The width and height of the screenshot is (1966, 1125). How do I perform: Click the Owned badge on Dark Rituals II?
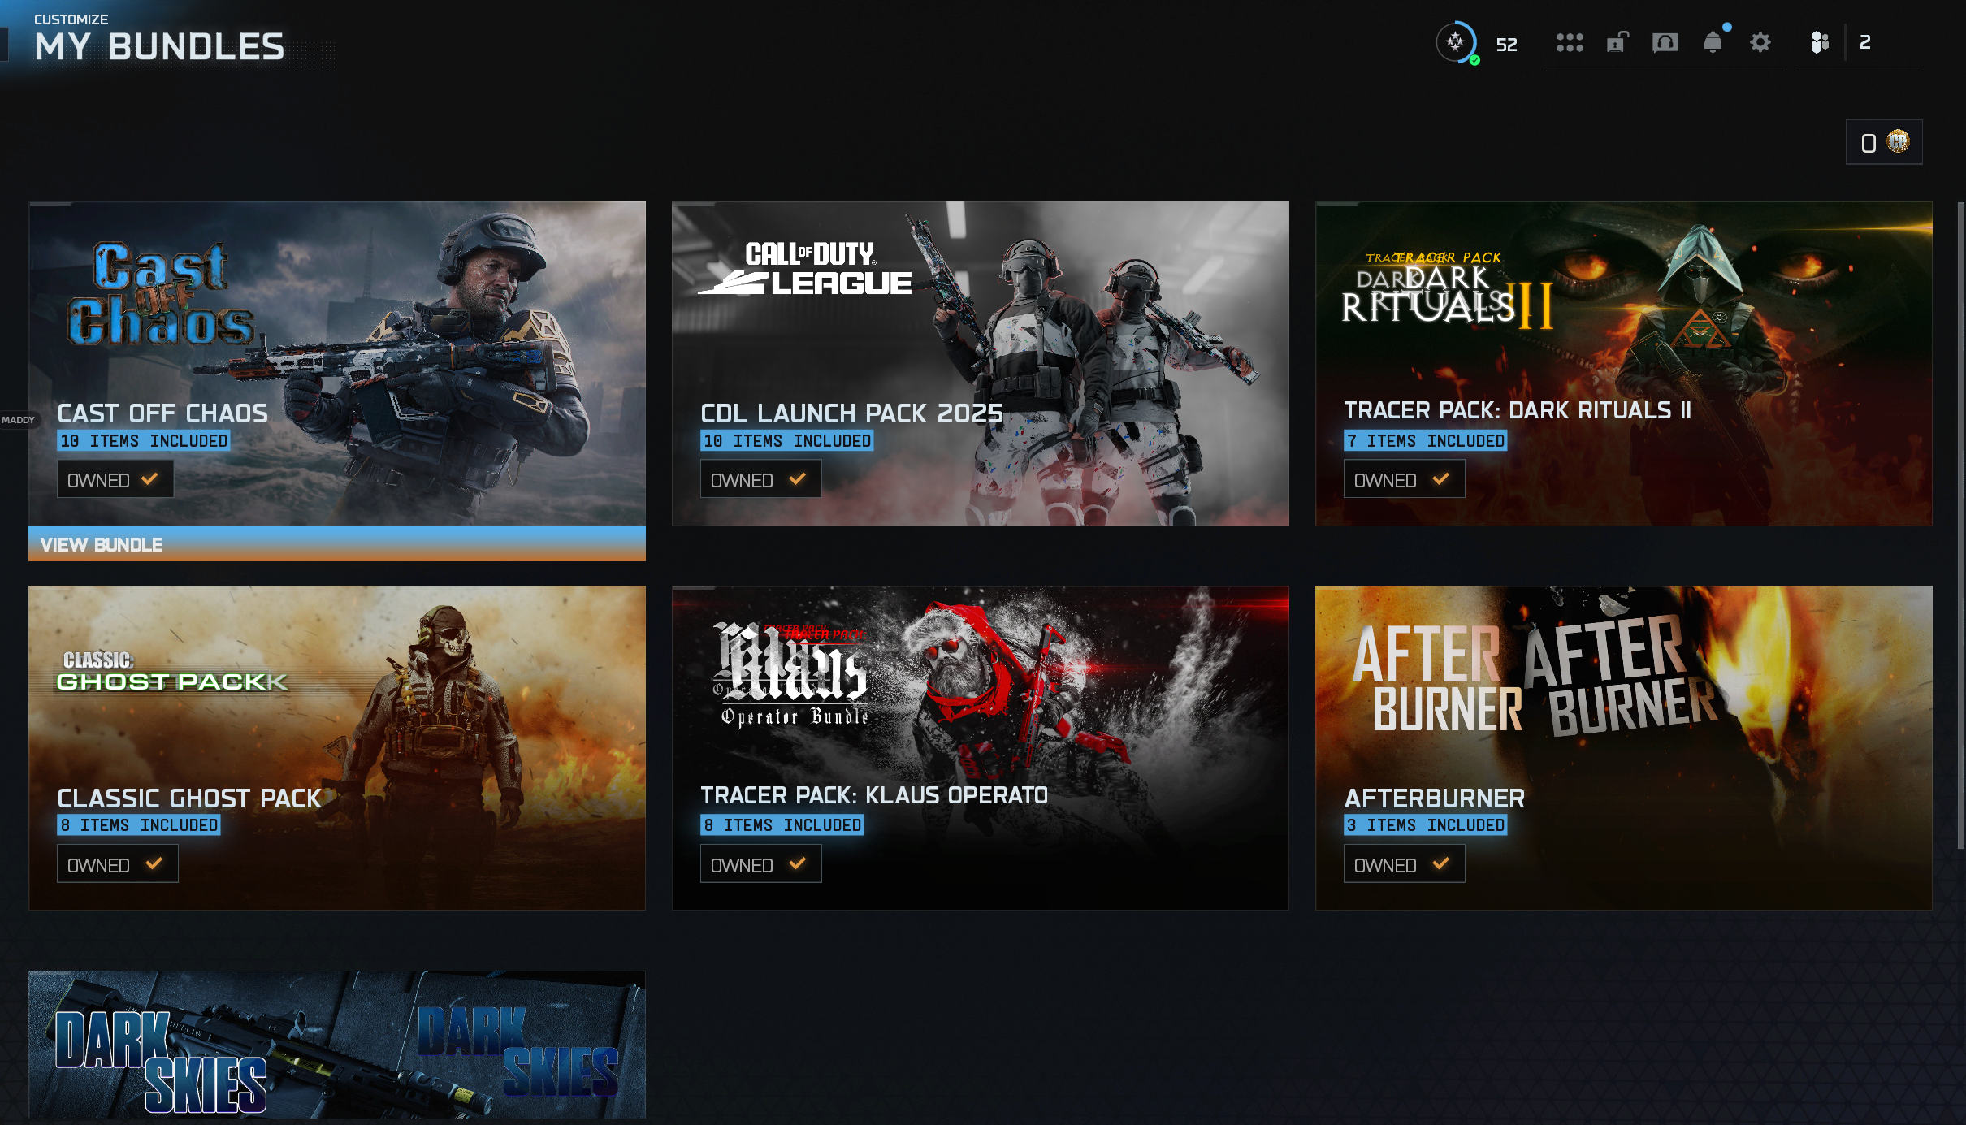(x=1404, y=479)
